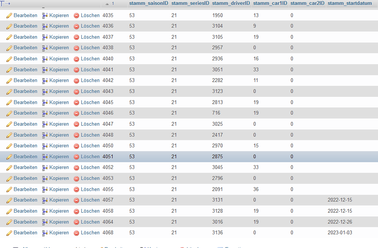378x248 pixels.
Task: Click the copy icon for row 4053
Action: coord(45,178)
